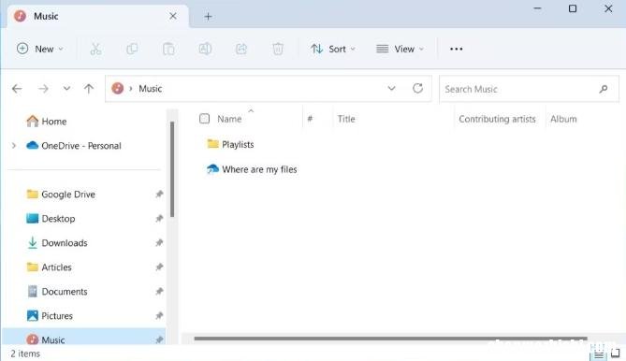The image size is (626, 361).
Task: Click the Cut scissors icon
Action: pyautogui.click(x=95, y=49)
